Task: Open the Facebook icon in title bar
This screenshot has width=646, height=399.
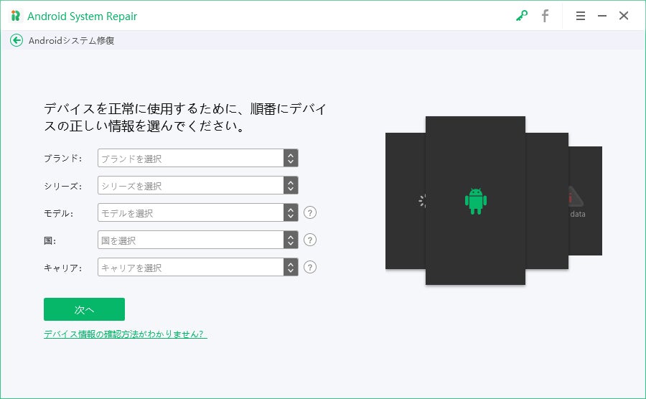Action: [545, 16]
